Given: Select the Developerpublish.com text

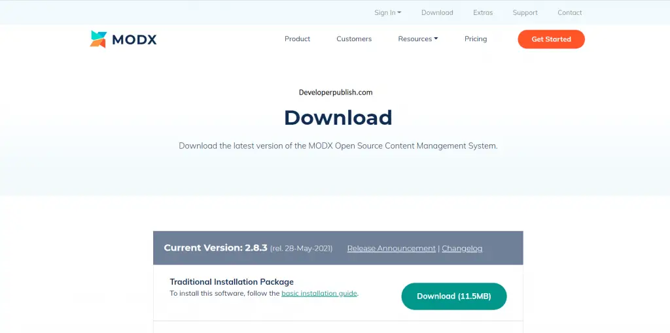Looking at the screenshot, I should [x=336, y=92].
